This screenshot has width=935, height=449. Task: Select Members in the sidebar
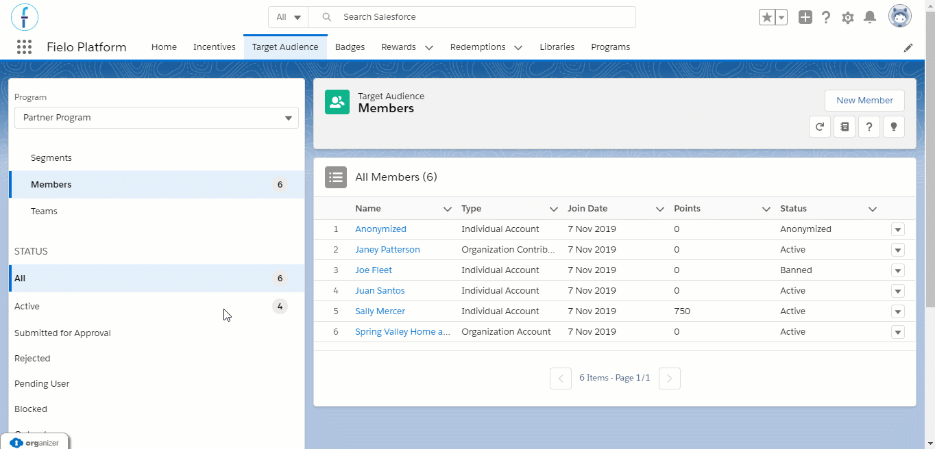coord(157,185)
